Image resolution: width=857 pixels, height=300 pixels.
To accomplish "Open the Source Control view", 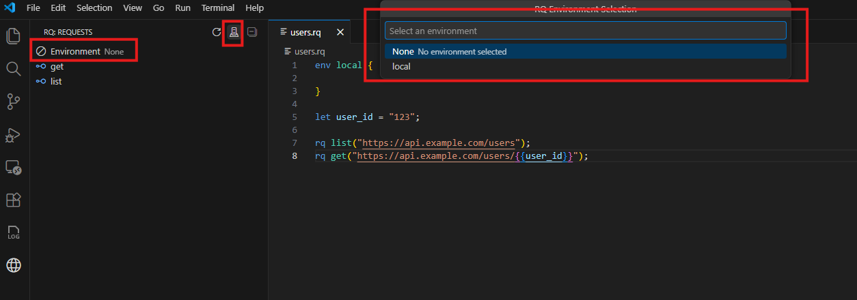I will [x=13, y=102].
